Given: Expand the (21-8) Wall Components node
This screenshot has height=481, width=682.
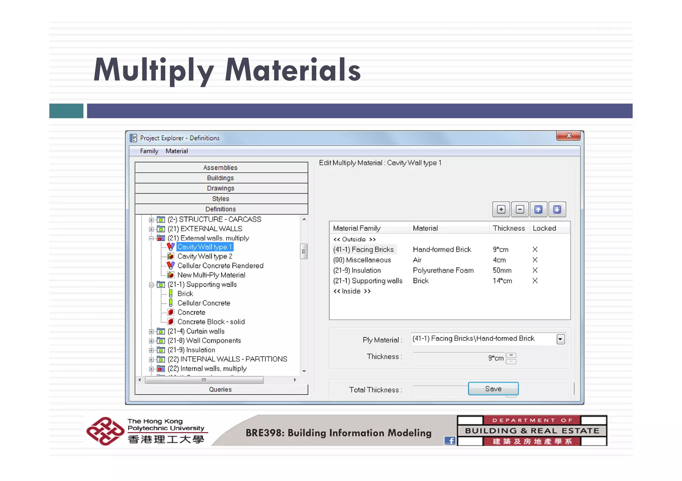Looking at the screenshot, I should (151, 341).
